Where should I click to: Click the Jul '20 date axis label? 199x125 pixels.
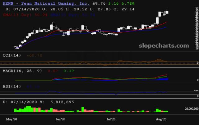(x=111, y=119)
